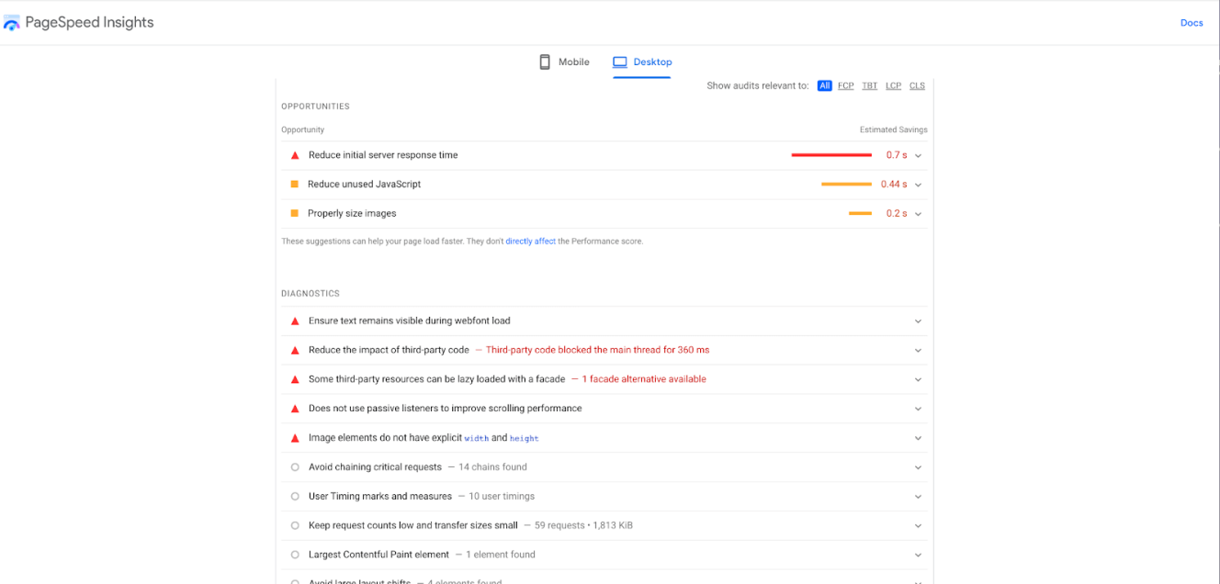The width and height of the screenshot is (1220, 584).
Task: Filter audits by TBT
Action: [869, 85]
